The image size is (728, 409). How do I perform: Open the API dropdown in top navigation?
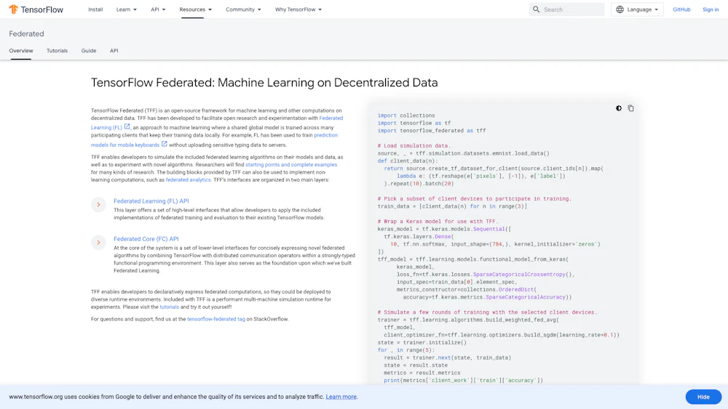158,9
